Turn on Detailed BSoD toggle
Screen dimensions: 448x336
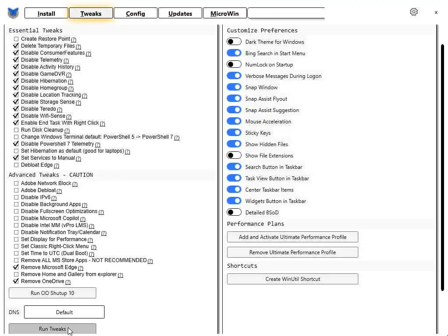234,212
